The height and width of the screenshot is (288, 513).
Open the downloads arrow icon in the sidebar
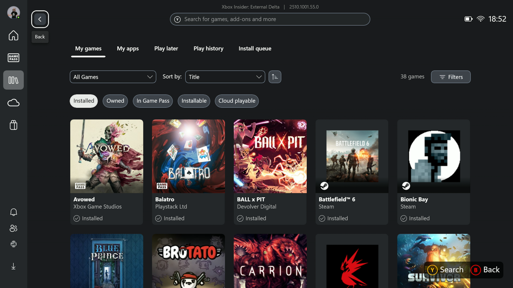pos(13,267)
